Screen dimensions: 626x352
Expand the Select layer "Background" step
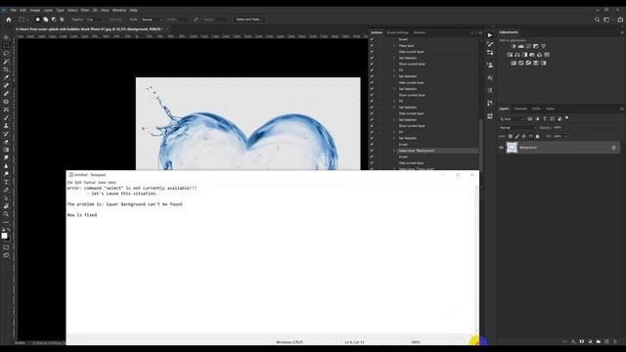(394, 151)
